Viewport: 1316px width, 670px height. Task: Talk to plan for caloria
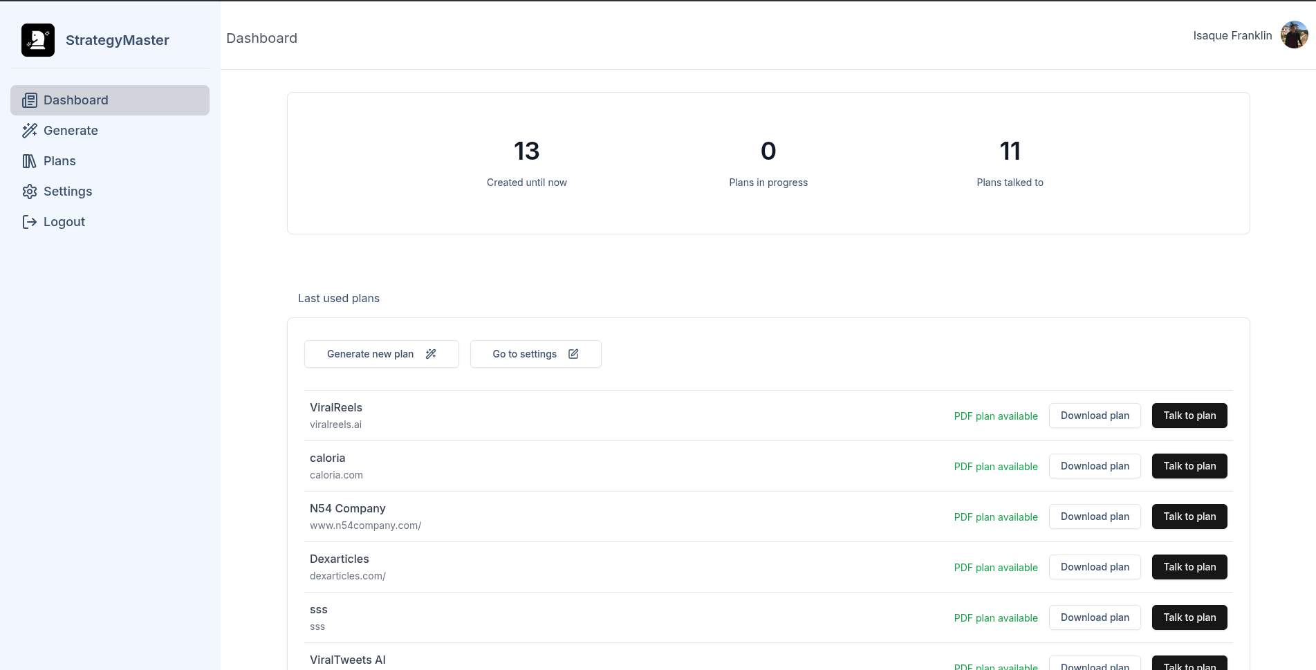[1189, 466]
